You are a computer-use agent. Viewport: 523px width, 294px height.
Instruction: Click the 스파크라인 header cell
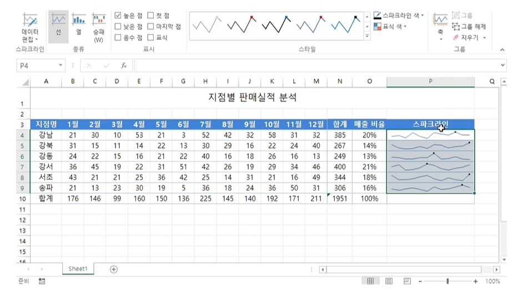click(430, 124)
